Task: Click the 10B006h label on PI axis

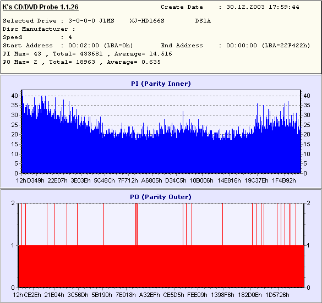Action: pyautogui.click(x=201, y=180)
